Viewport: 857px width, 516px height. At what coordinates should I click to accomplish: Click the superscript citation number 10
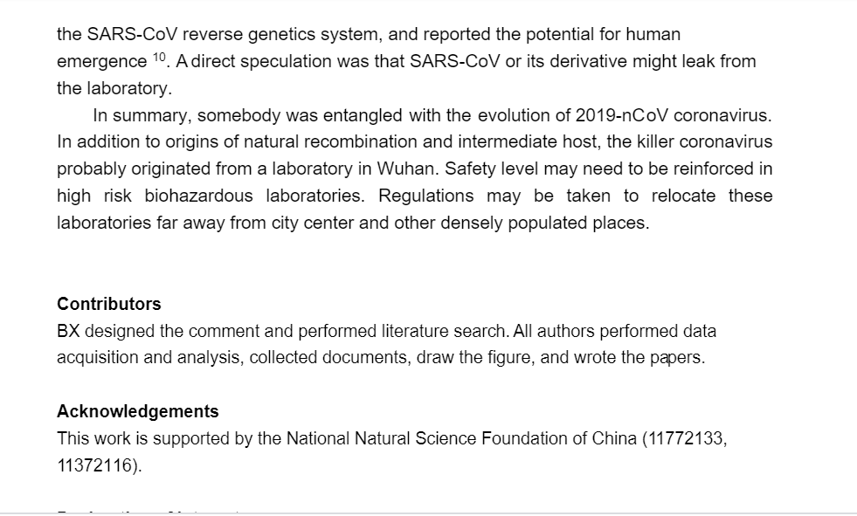[159, 57]
